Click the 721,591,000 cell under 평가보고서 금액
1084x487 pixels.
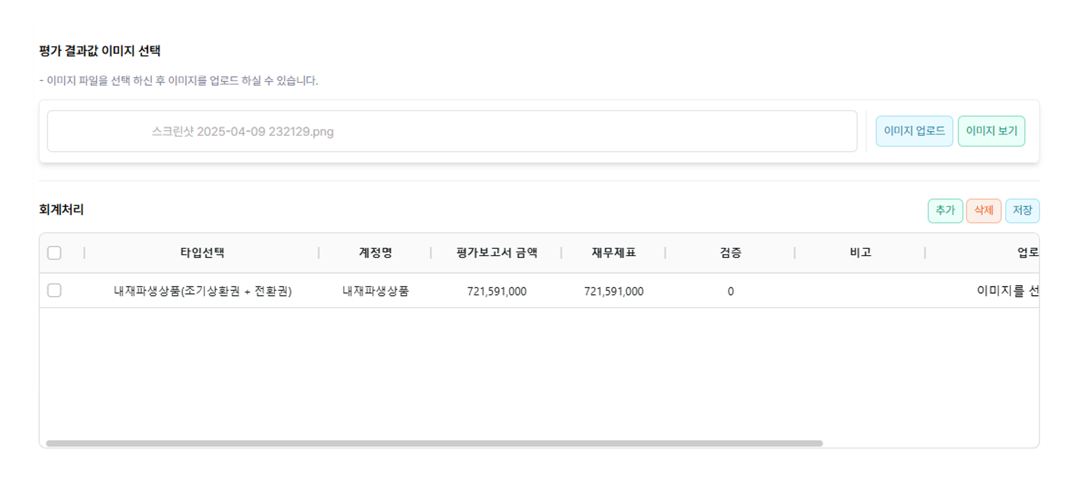point(496,291)
